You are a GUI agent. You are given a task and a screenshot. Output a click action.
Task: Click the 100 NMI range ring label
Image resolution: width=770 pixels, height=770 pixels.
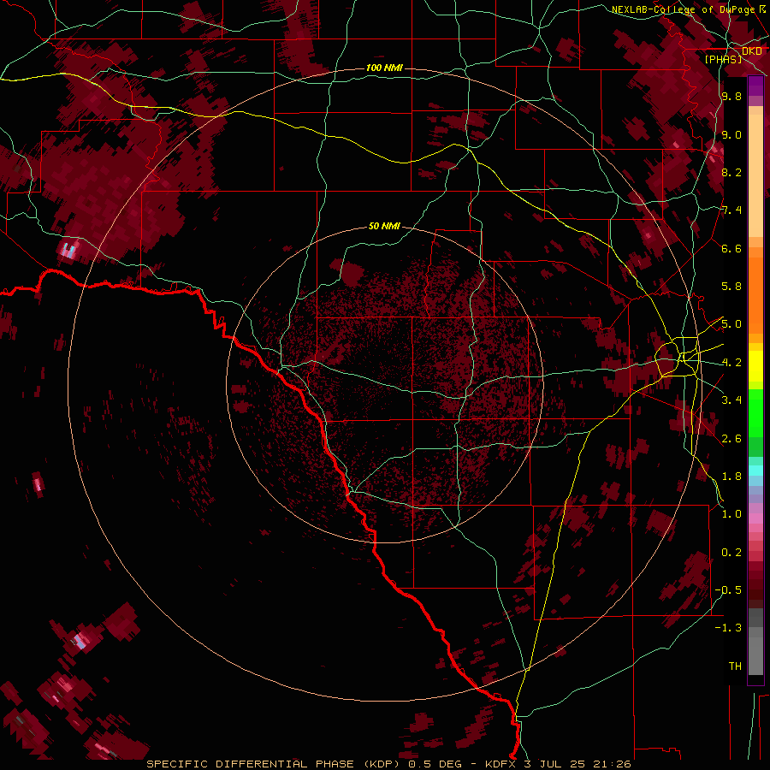coord(384,68)
